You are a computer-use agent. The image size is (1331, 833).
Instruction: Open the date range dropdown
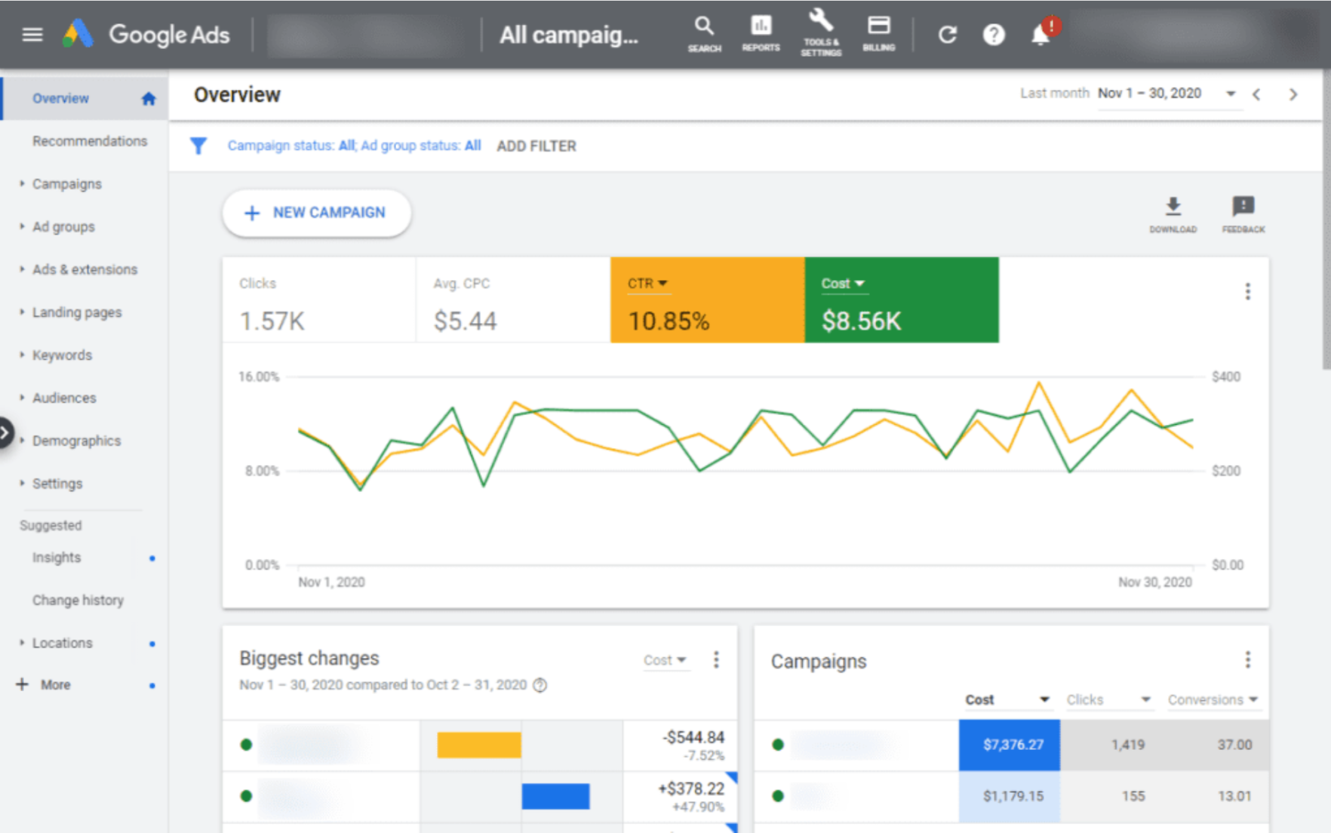(1230, 94)
